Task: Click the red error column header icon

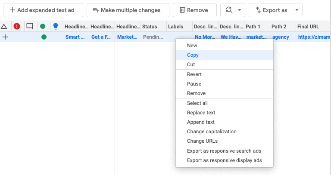Action: point(17,26)
